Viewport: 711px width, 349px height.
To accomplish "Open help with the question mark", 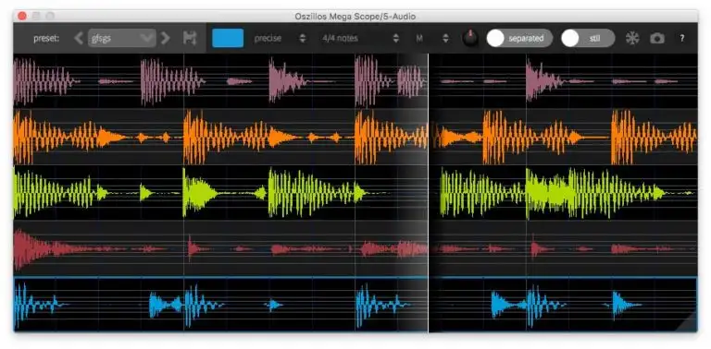I will click(681, 39).
